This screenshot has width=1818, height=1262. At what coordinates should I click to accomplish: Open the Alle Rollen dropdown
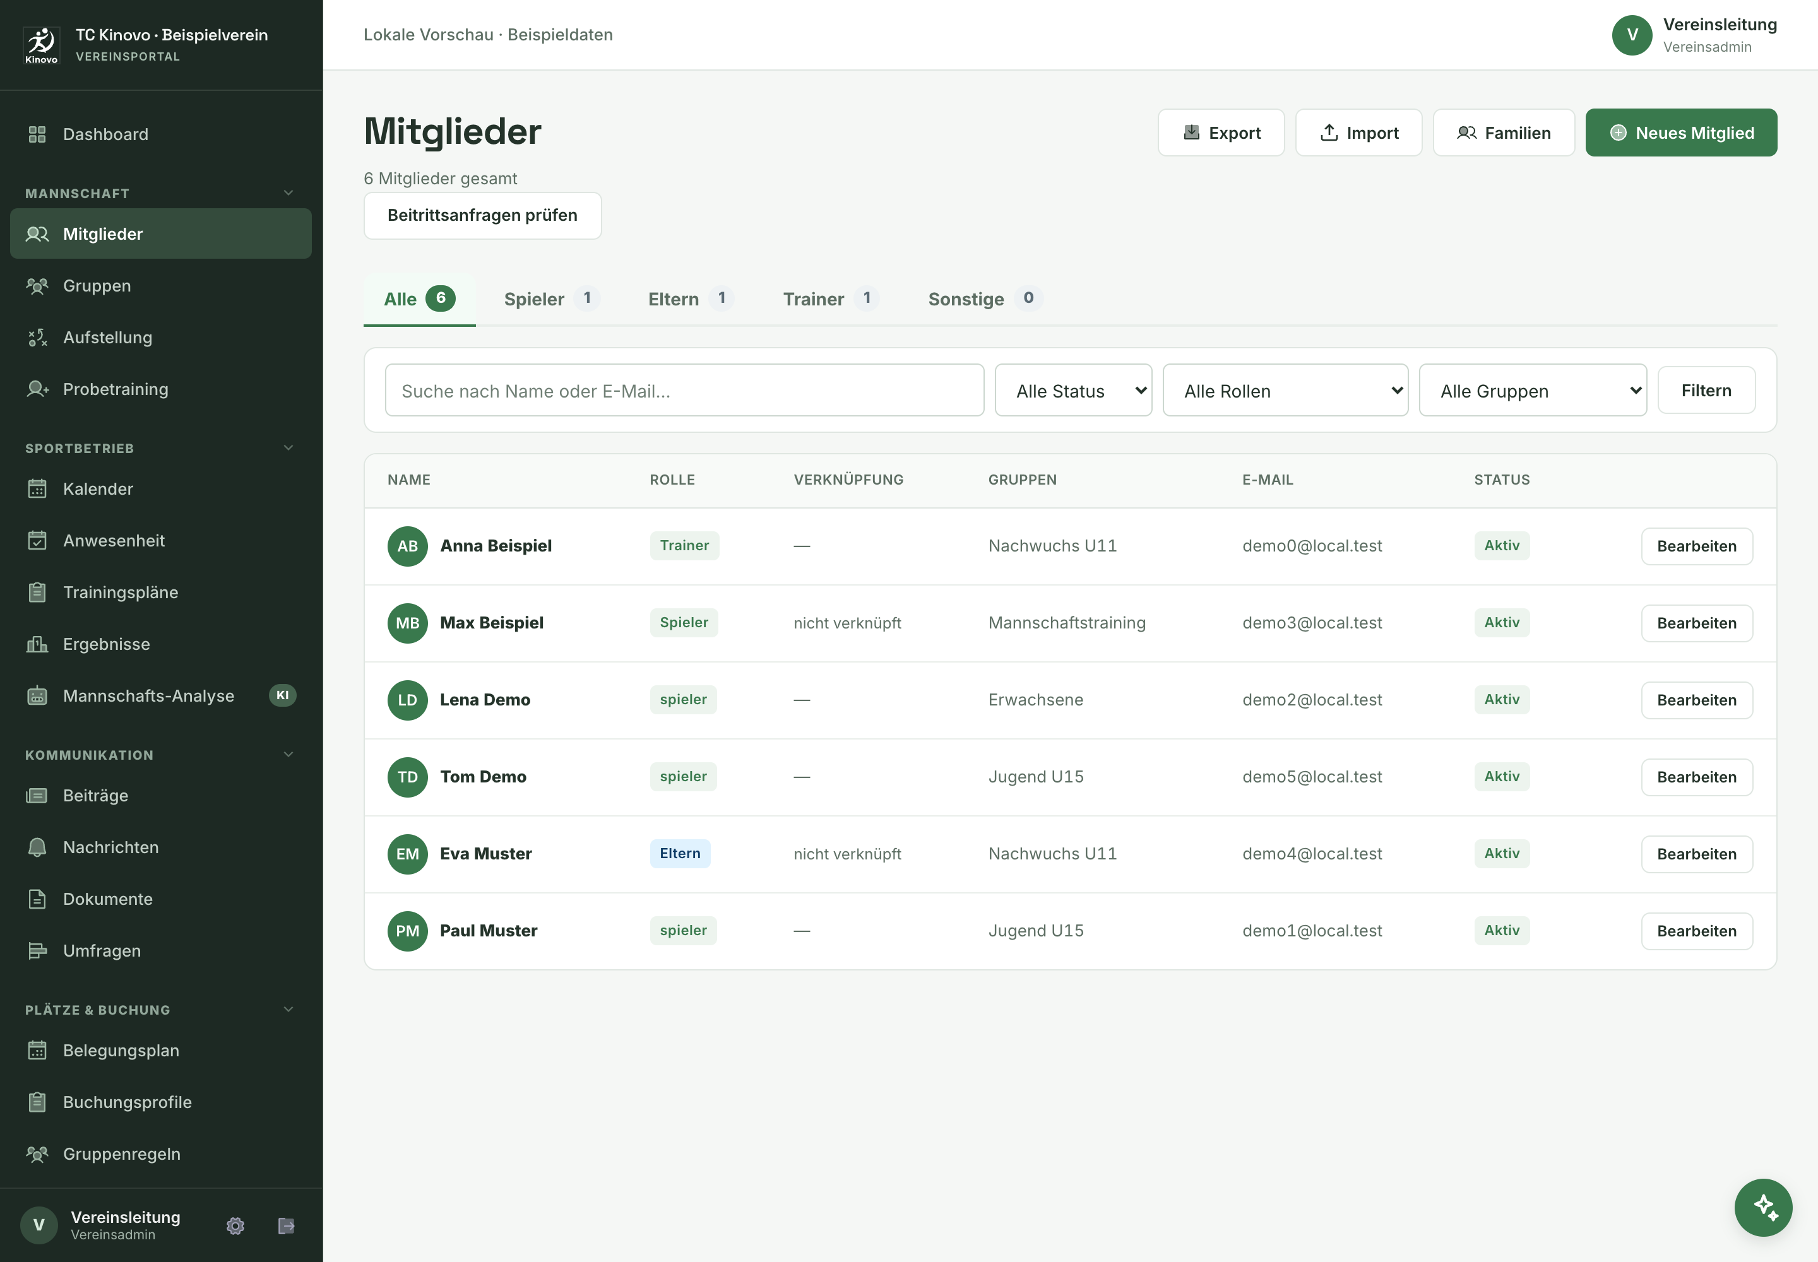click(x=1285, y=391)
